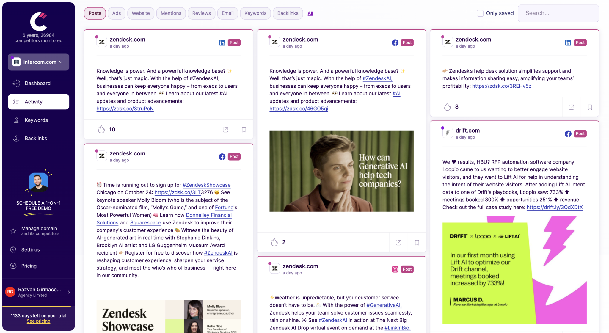Save the Generative AI Facebook post bookmark
Image resolution: width=609 pixels, height=333 pixels.
coord(417,243)
